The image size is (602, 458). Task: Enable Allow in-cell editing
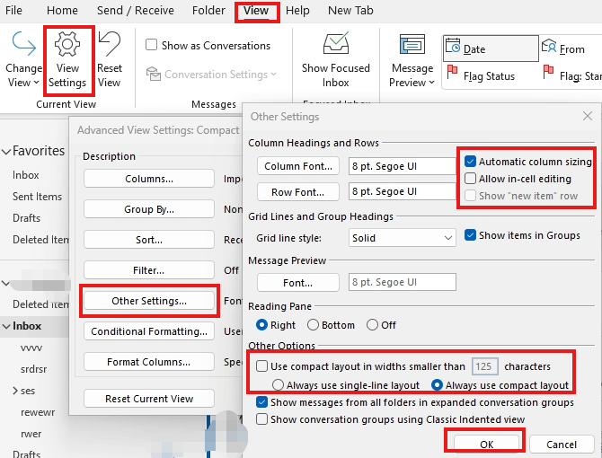(470, 179)
